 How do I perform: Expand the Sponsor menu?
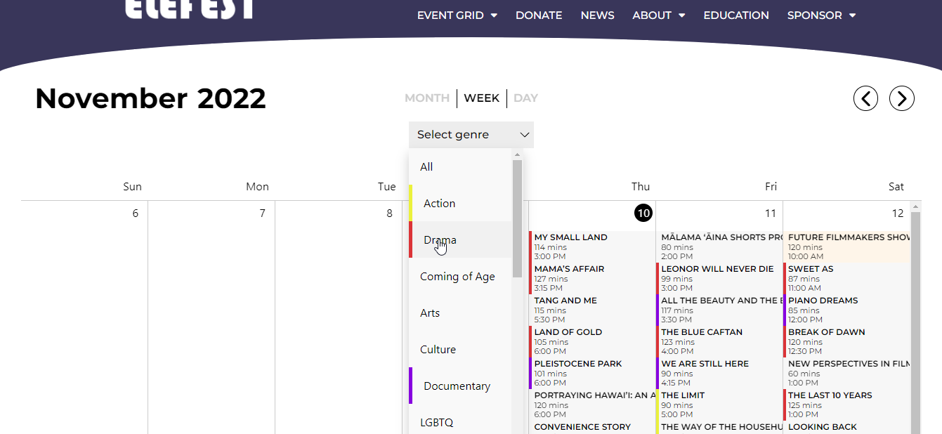pyautogui.click(x=820, y=15)
